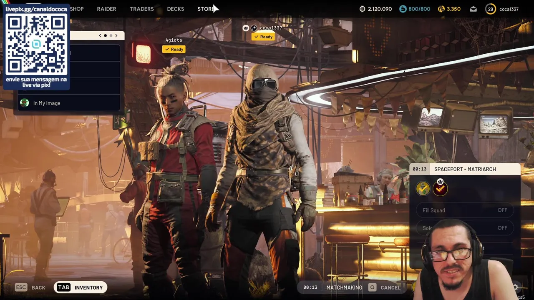This screenshot has height=300, width=534.
Task: Click the MATCHMAKING status label
Action: point(344,287)
